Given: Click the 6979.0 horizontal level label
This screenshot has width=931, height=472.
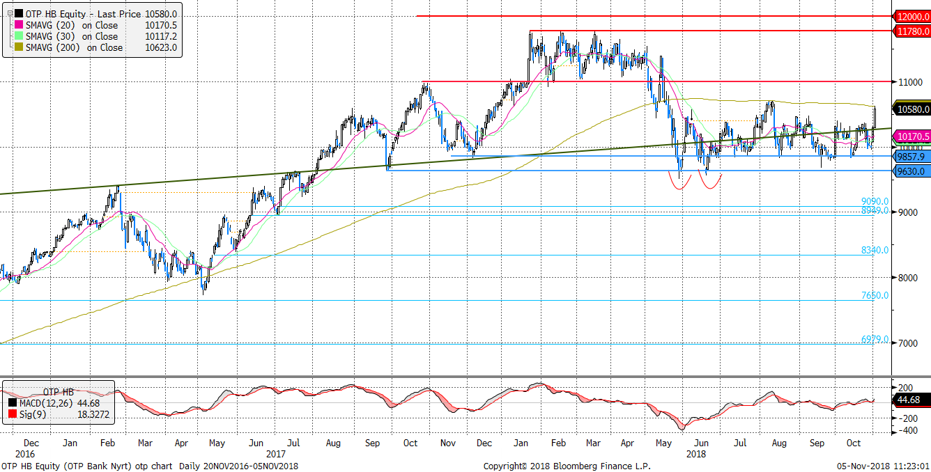Looking at the screenshot, I should tap(875, 339).
